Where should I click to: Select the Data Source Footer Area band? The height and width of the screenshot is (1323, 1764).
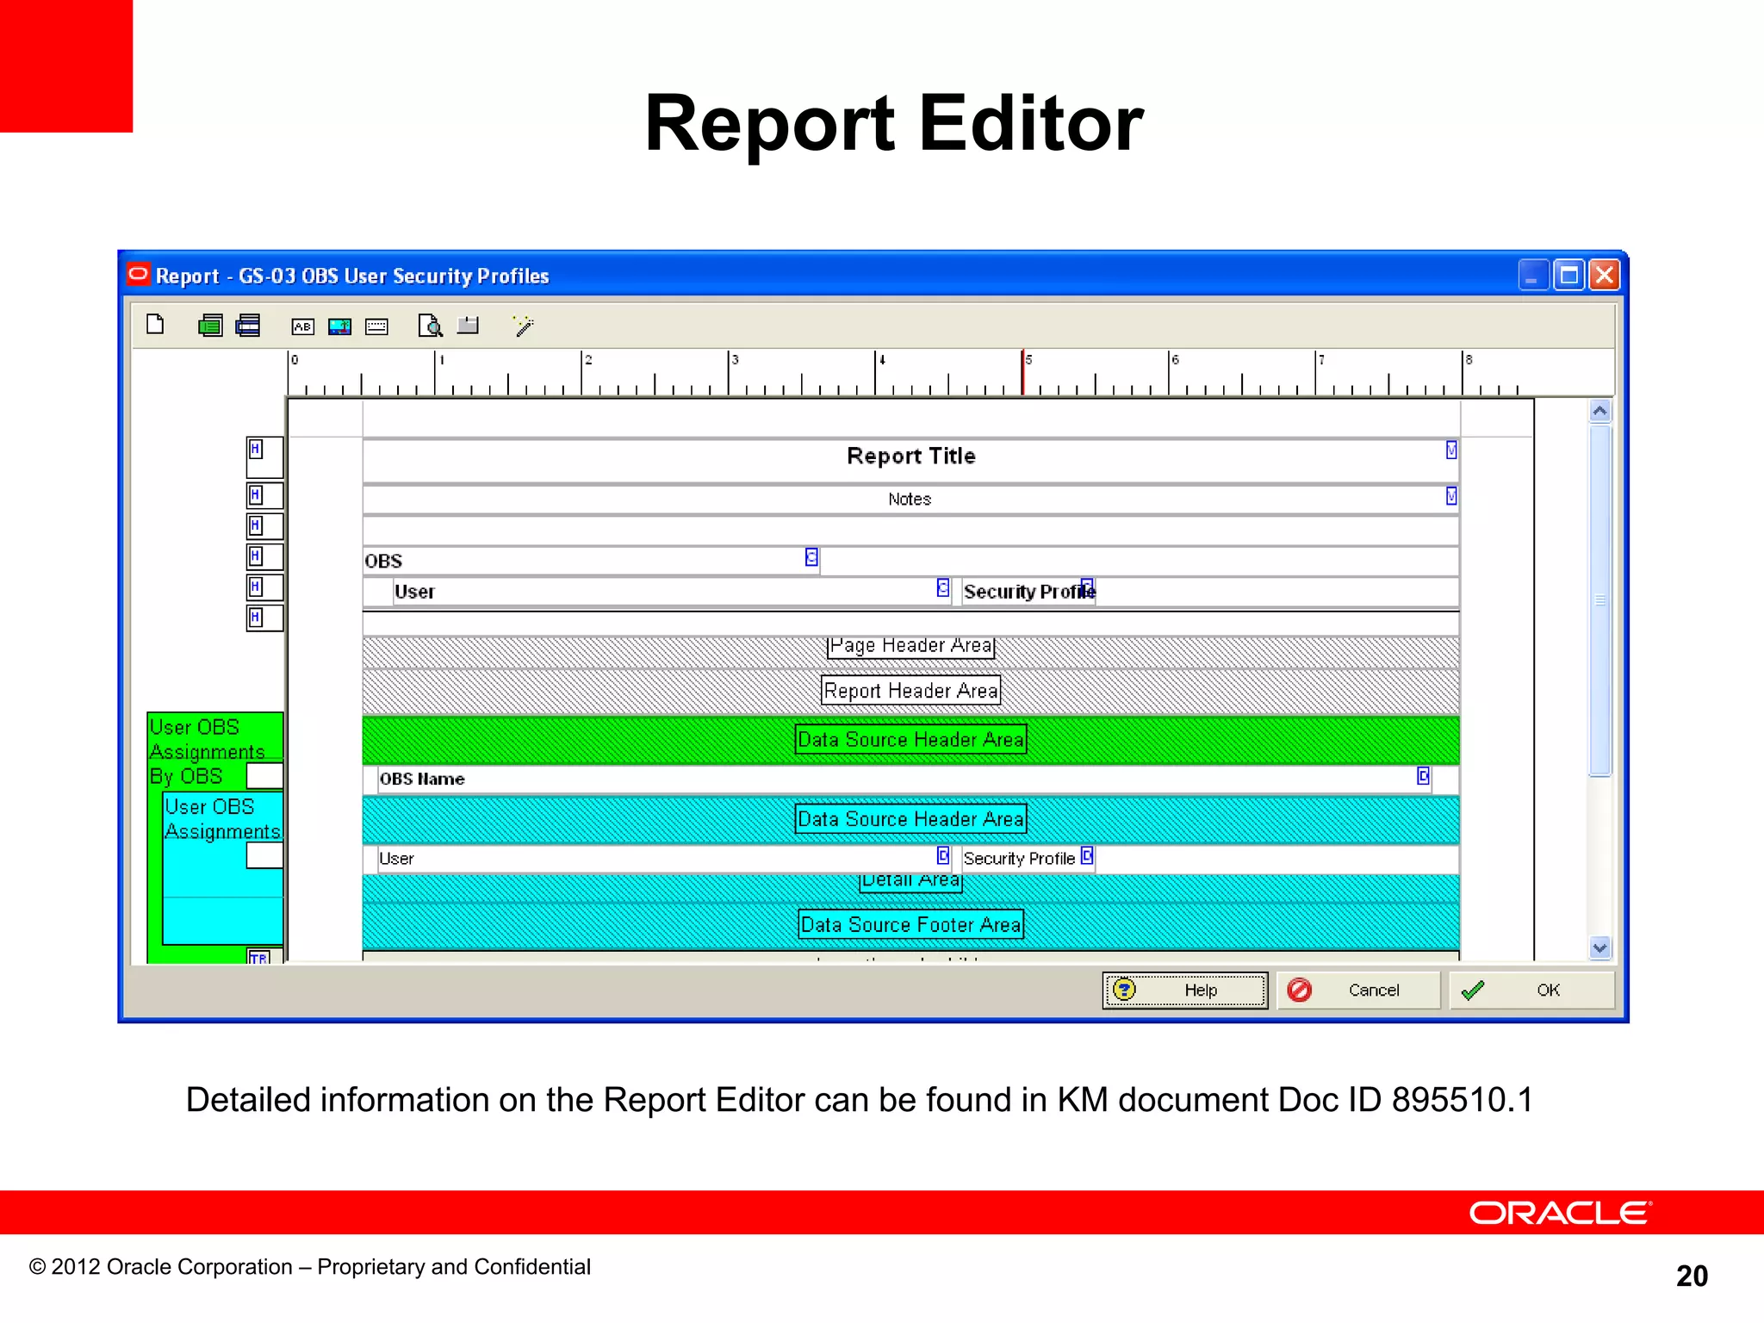click(910, 925)
